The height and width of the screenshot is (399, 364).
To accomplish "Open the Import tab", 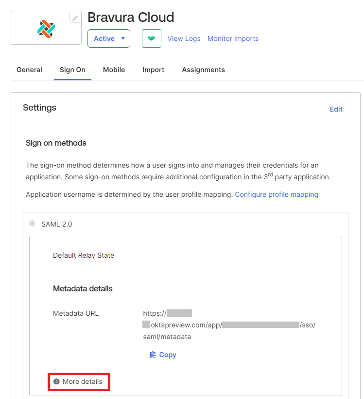I will pos(153,70).
